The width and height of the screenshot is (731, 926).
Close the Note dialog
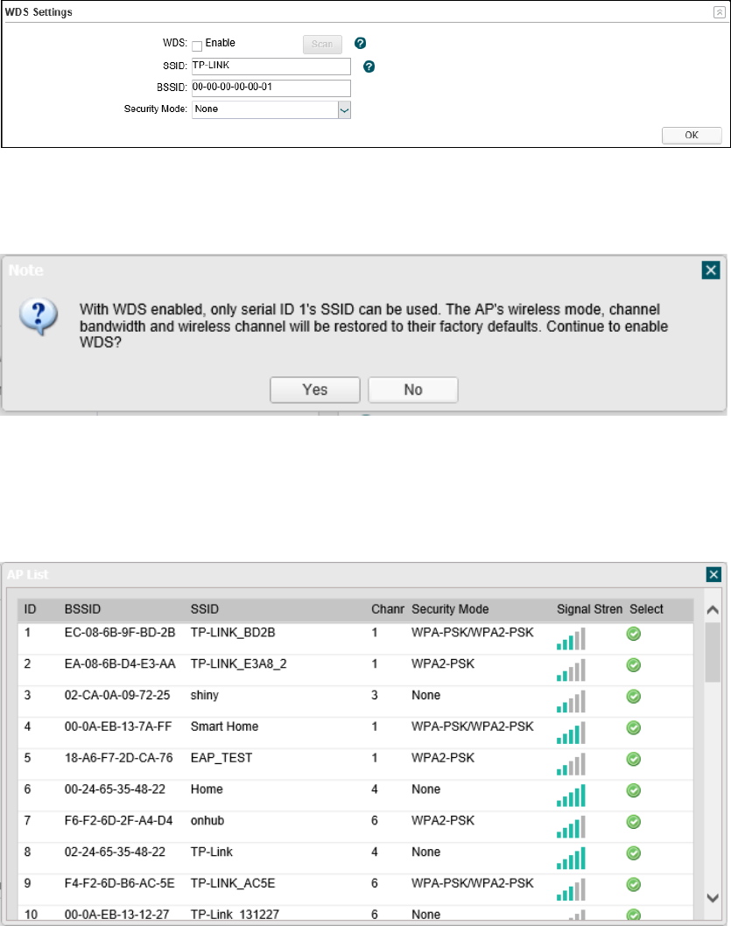pyautogui.click(x=711, y=270)
